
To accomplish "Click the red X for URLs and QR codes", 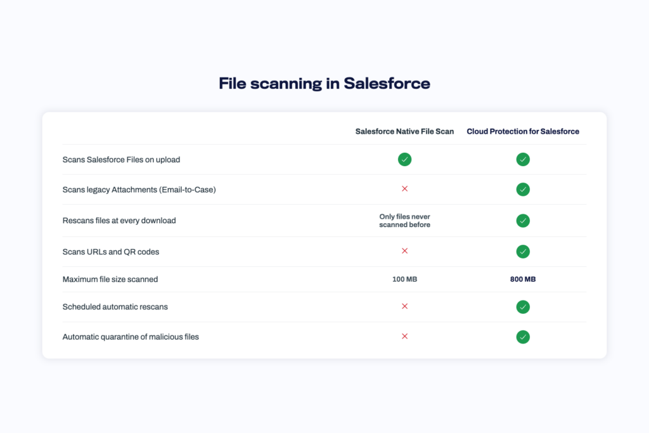I will click(405, 251).
